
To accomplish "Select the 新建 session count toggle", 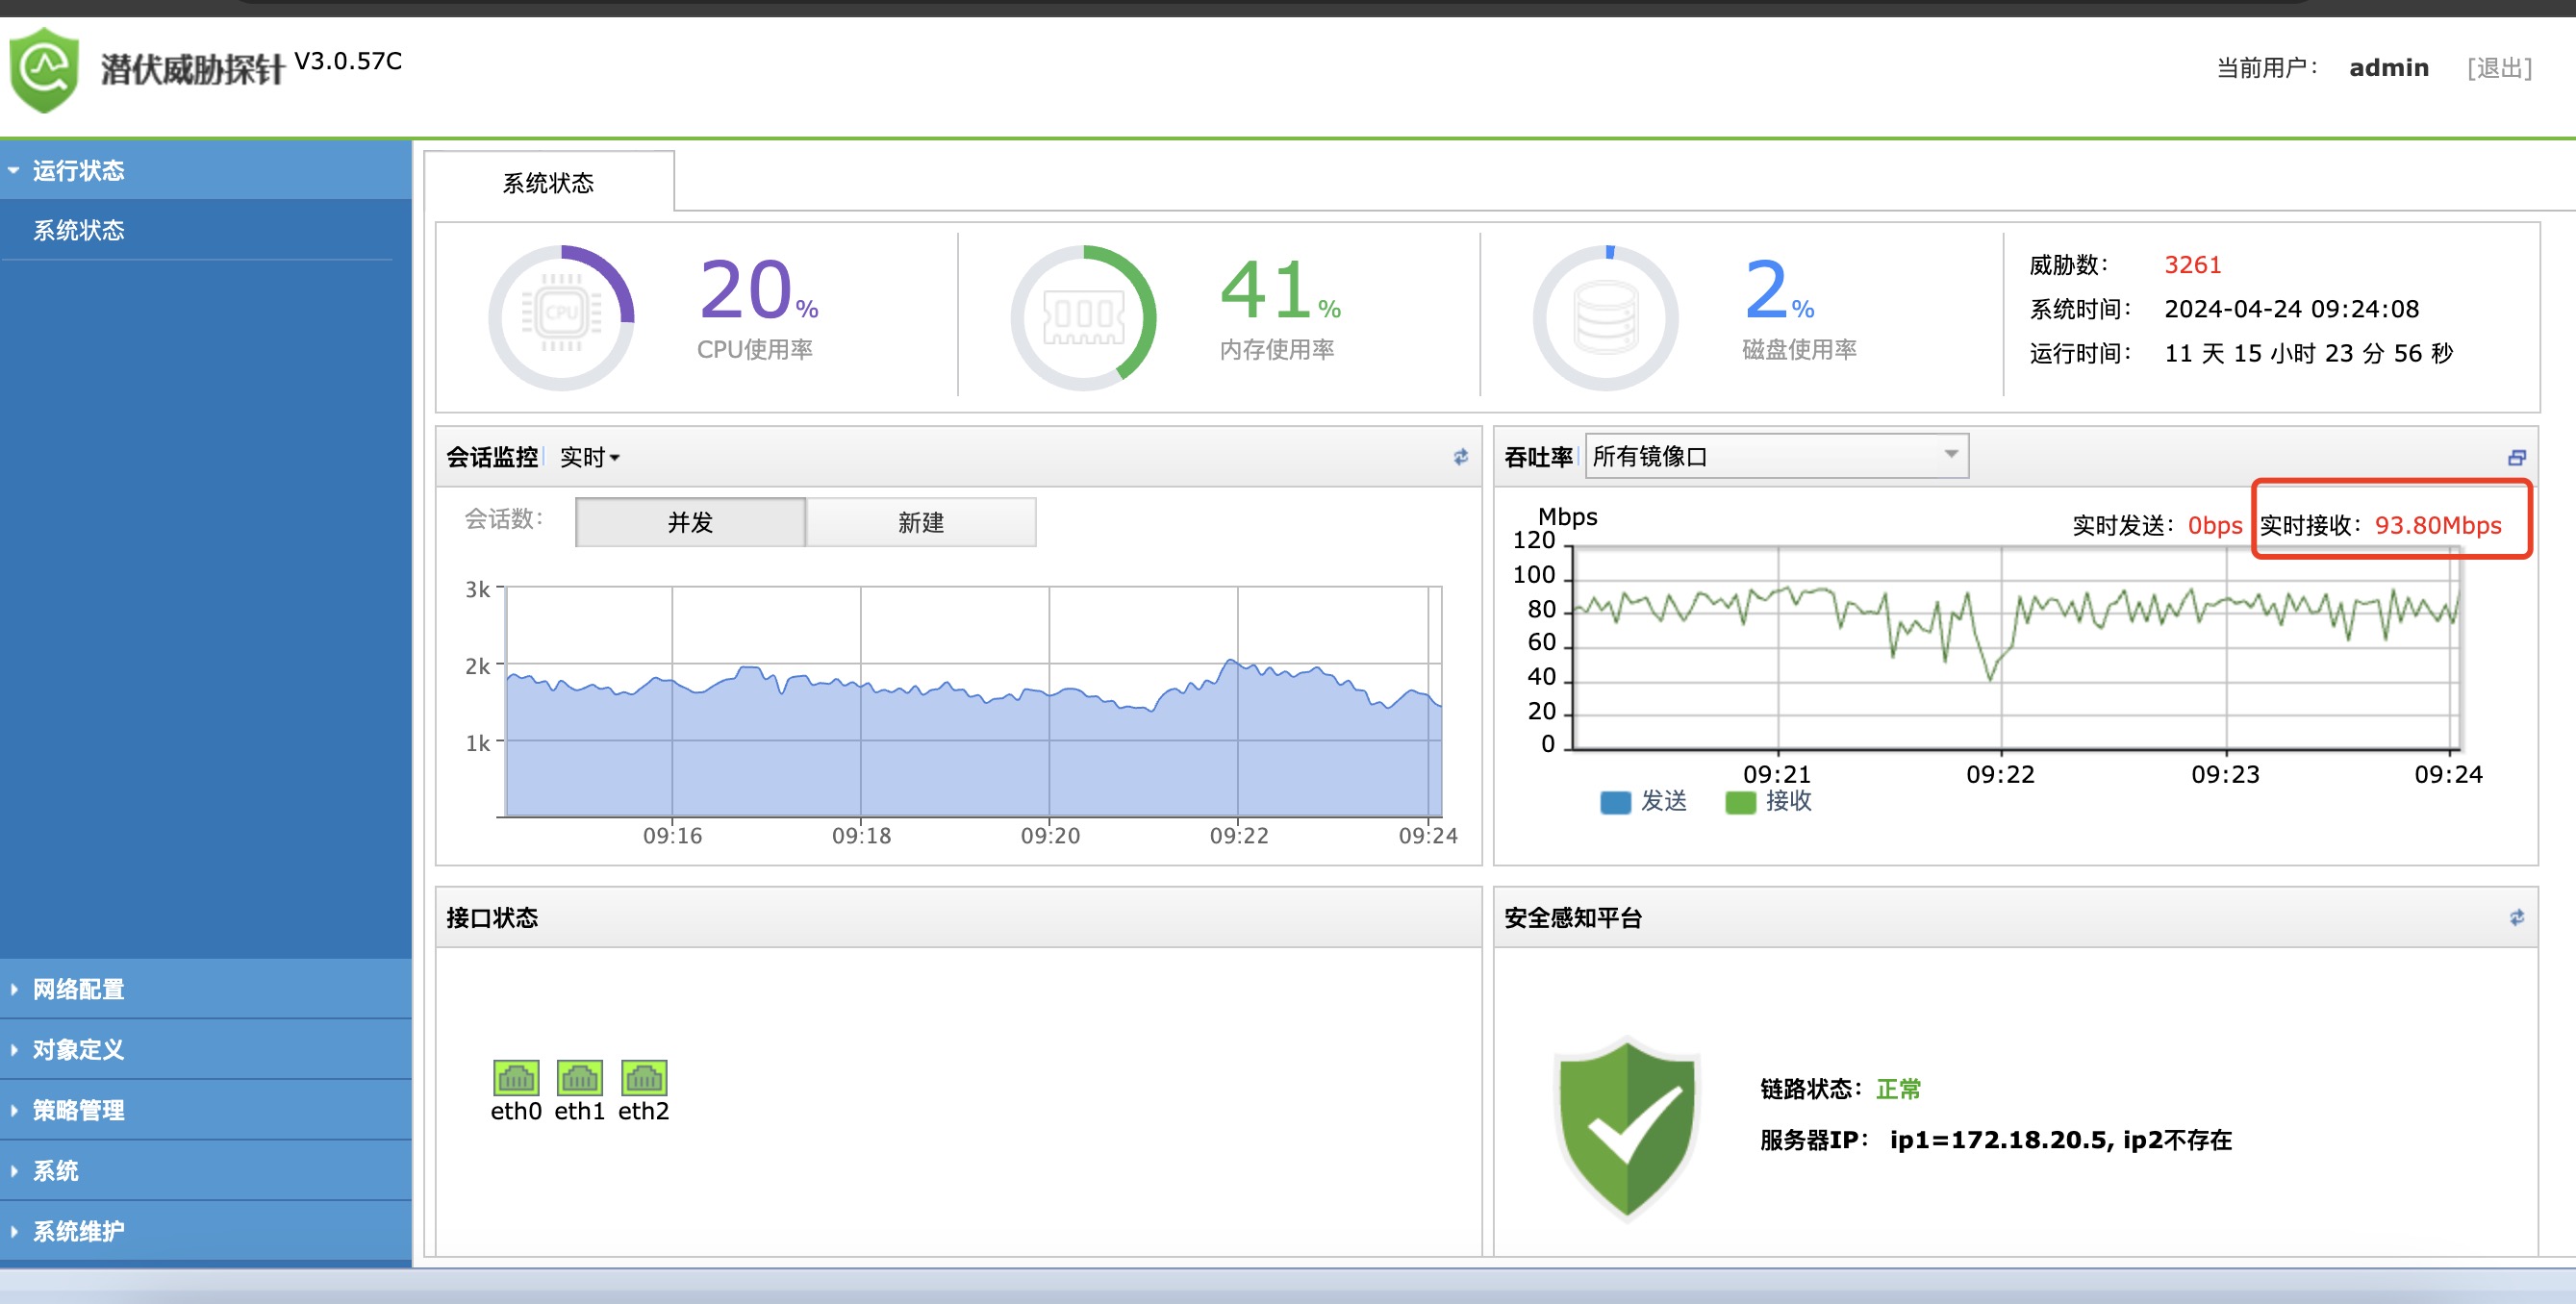I will tap(920, 522).
